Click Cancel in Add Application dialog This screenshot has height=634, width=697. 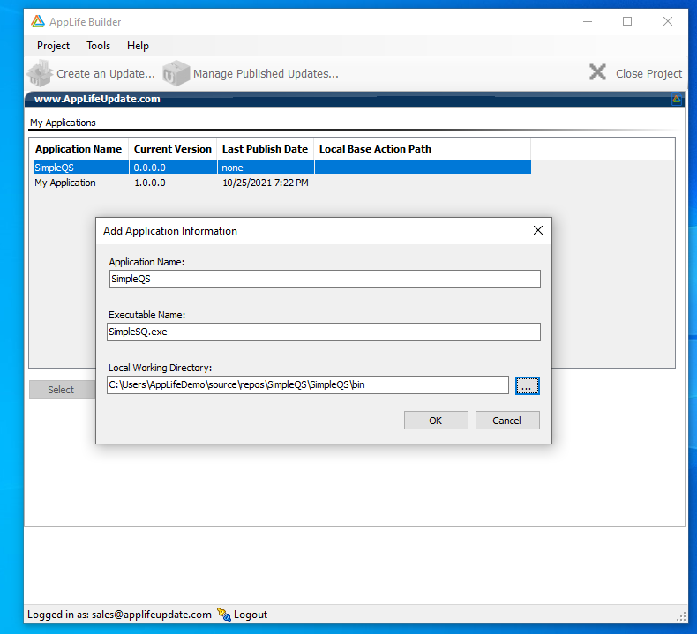pyautogui.click(x=507, y=421)
